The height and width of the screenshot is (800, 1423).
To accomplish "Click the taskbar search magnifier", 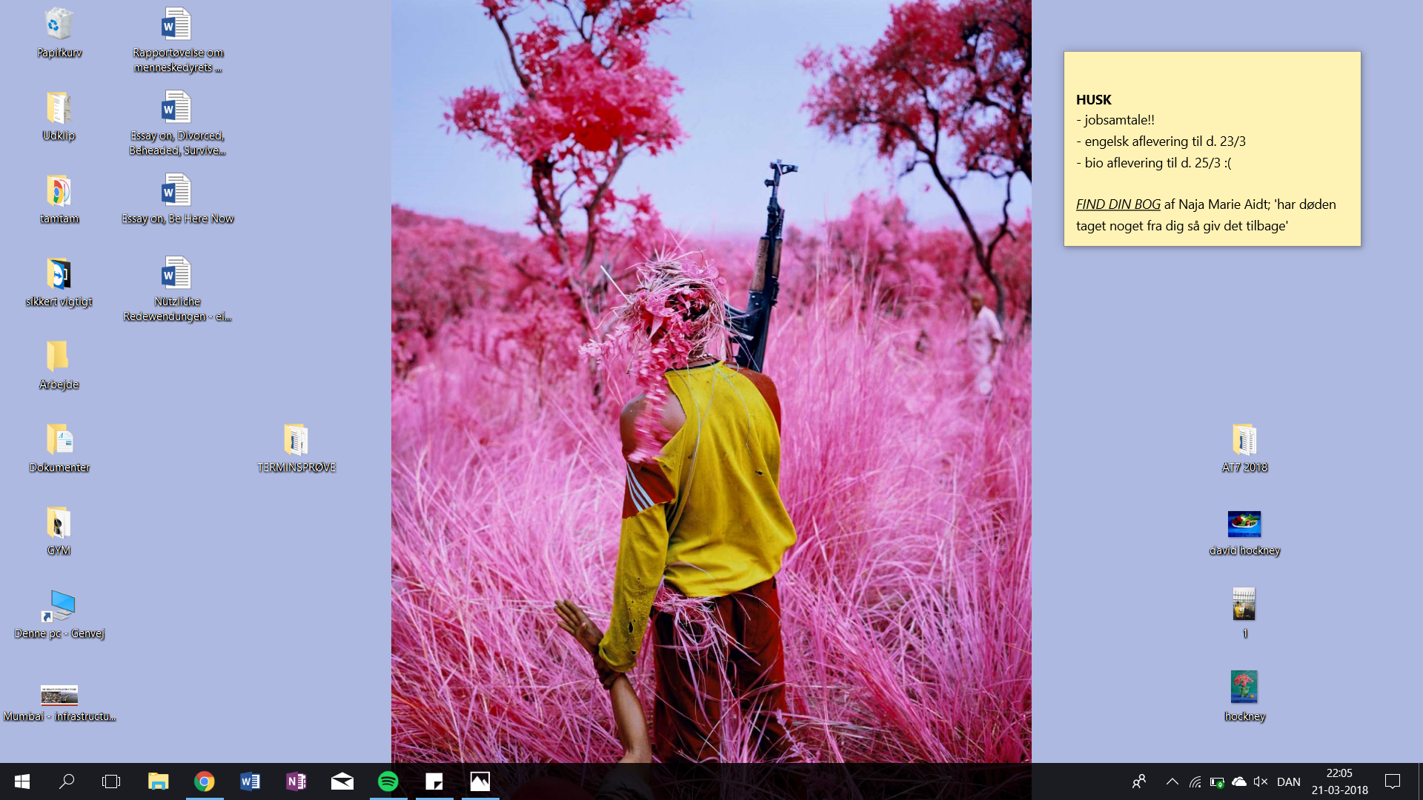I will point(67,781).
